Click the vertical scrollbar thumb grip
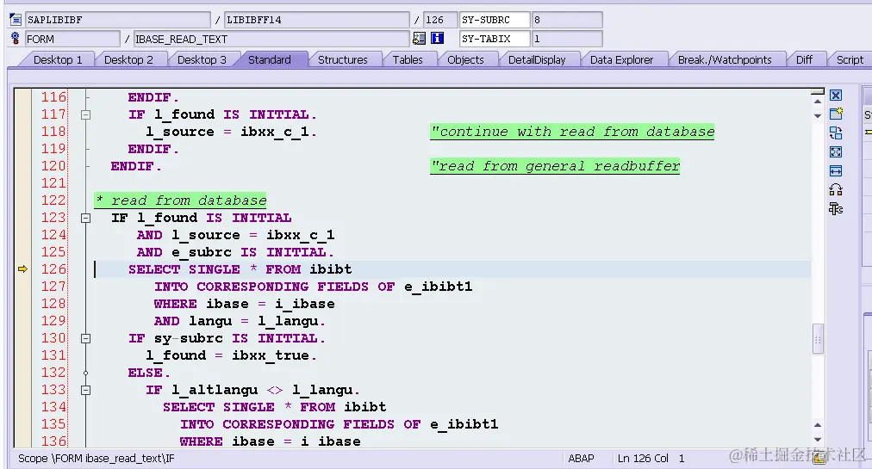 tap(818, 339)
